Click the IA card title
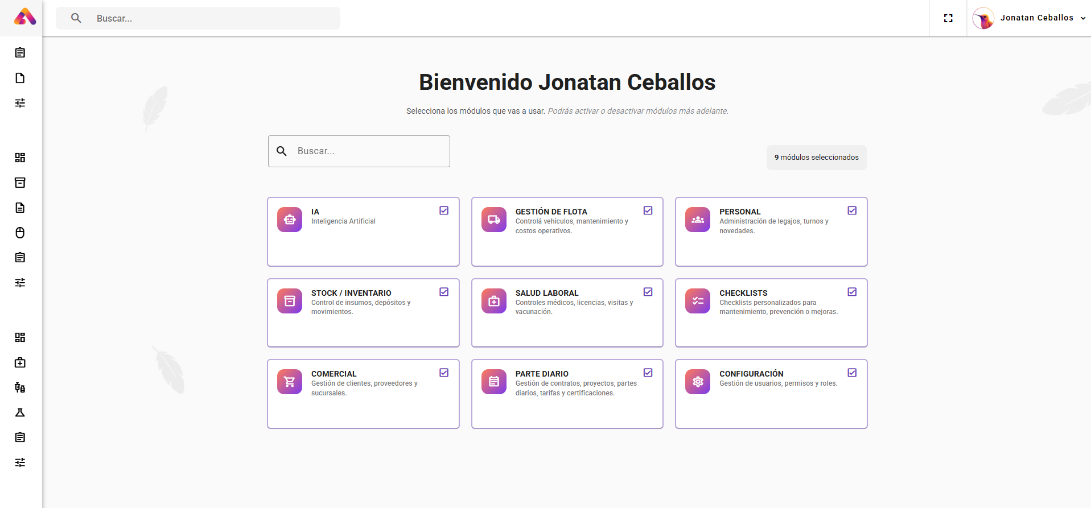1091x508 pixels. (x=315, y=212)
